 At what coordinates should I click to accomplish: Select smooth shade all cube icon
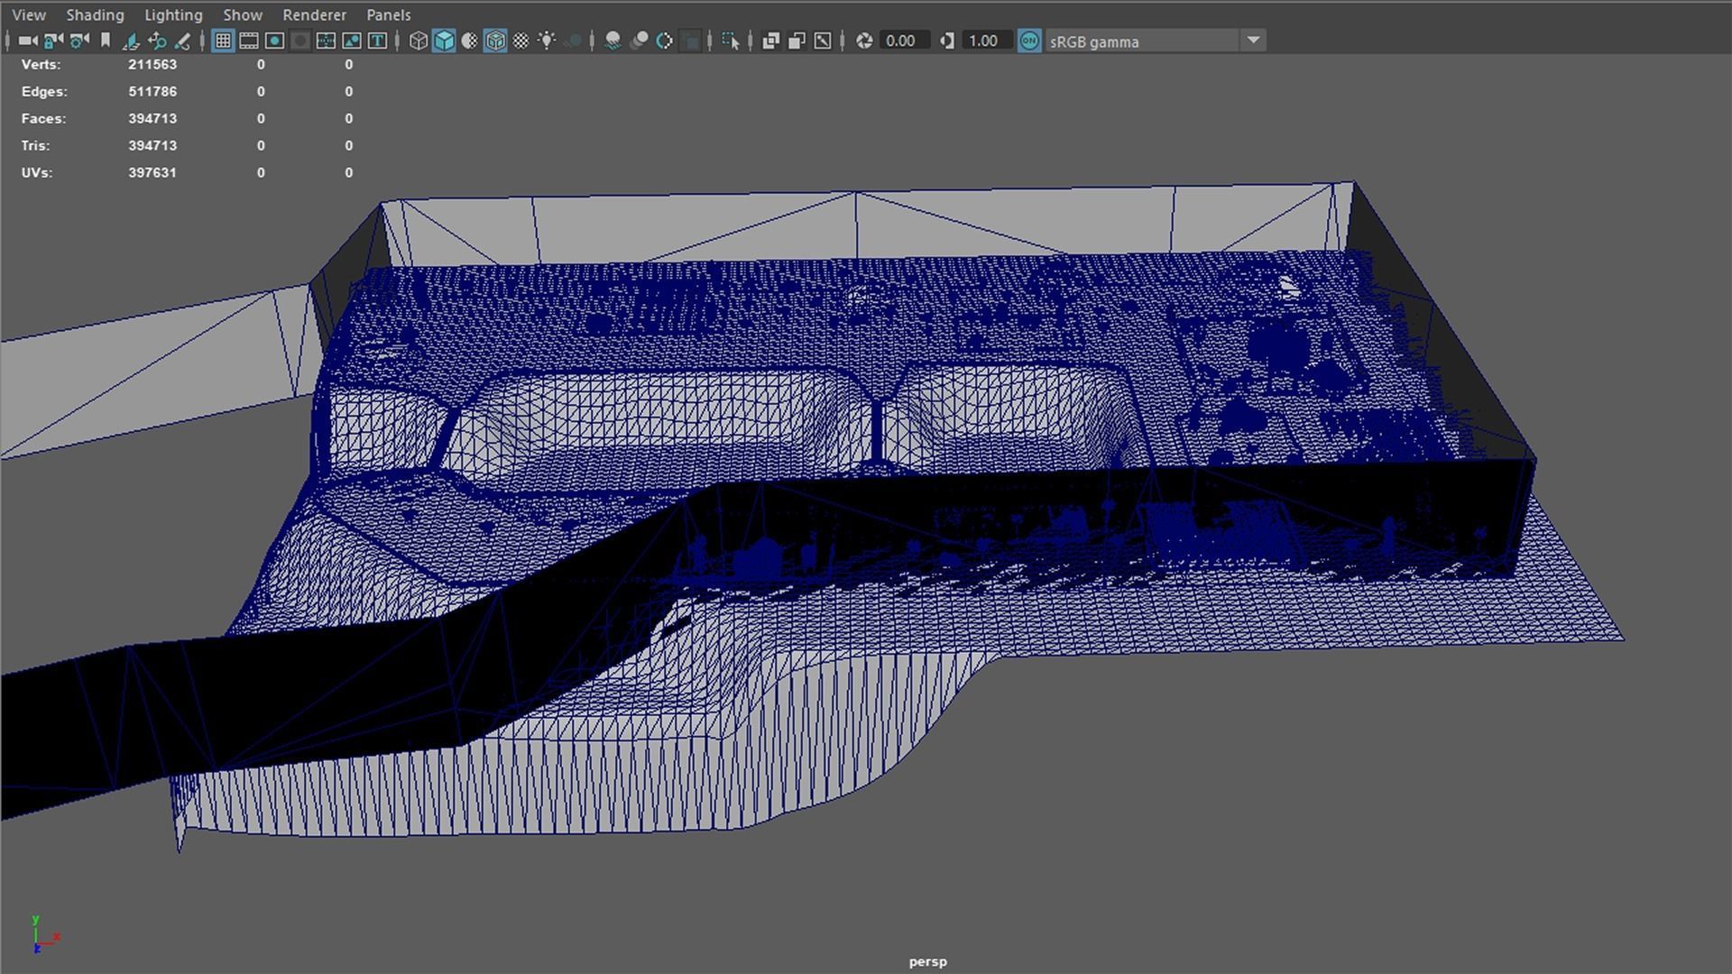(444, 41)
